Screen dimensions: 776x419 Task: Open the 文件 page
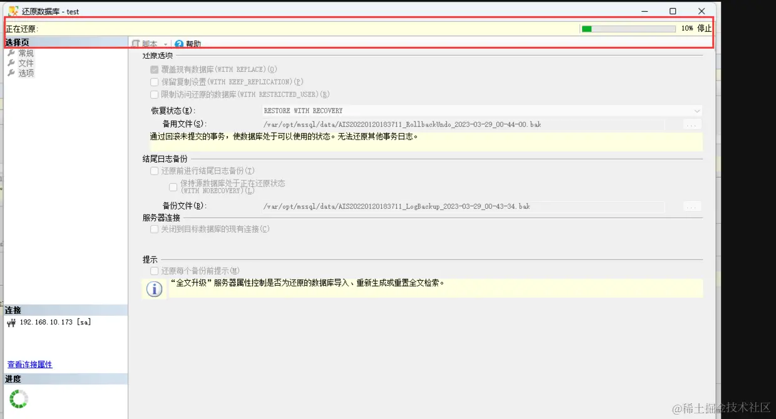click(x=26, y=63)
